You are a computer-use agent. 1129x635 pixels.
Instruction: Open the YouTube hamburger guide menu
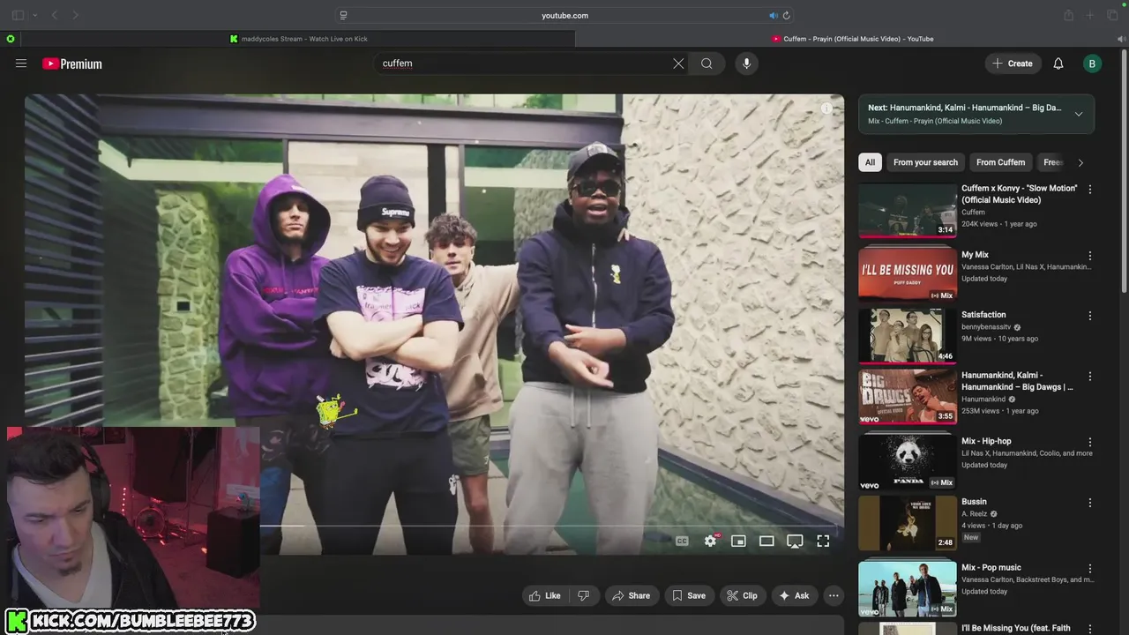click(21, 63)
